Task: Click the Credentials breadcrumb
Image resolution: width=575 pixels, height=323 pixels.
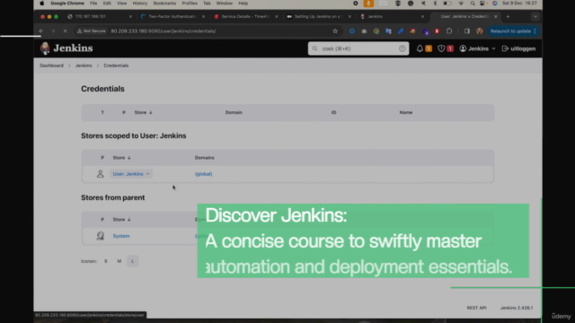Action: pyautogui.click(x=116, y=65)
